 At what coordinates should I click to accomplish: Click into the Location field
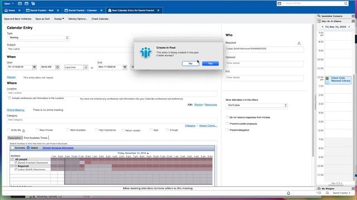click(x=112, y=93)
